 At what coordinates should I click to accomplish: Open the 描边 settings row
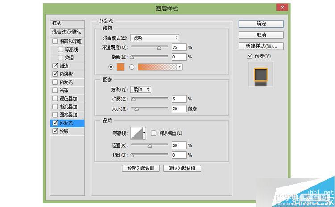pos(67,66)
